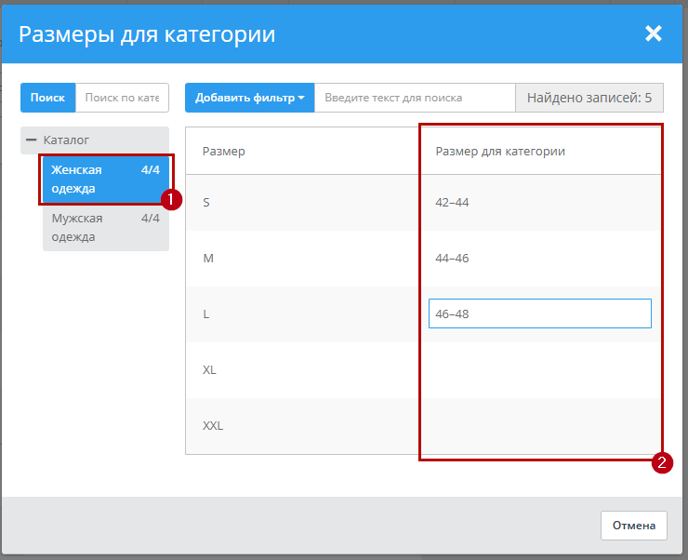Select Мужская одежда category

click(x=105, y=228)
